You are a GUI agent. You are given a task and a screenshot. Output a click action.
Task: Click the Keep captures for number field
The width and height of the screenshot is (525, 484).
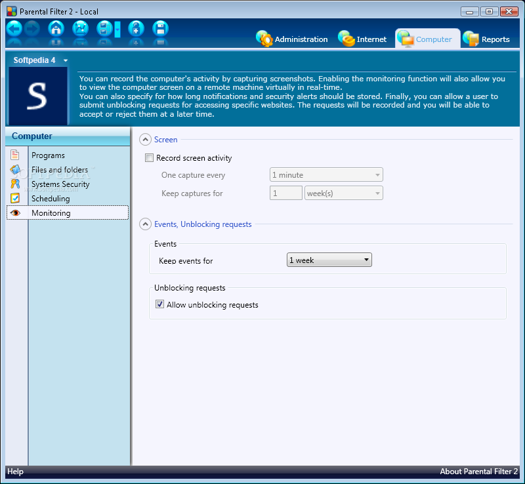(x=286, y=193)
